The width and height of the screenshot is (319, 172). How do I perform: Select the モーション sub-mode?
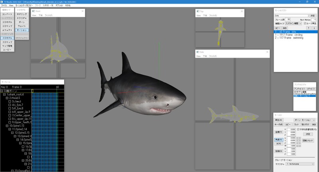22,30
